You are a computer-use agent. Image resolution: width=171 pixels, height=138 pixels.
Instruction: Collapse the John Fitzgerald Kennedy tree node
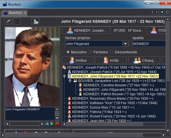[64, 76]
